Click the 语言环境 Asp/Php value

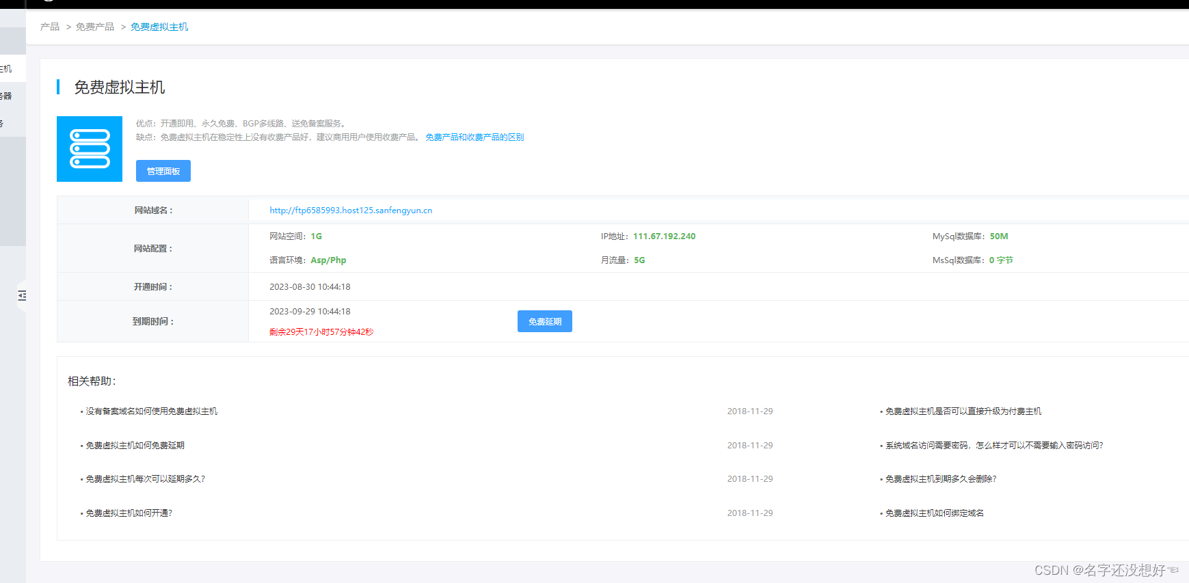coord(328,260)
